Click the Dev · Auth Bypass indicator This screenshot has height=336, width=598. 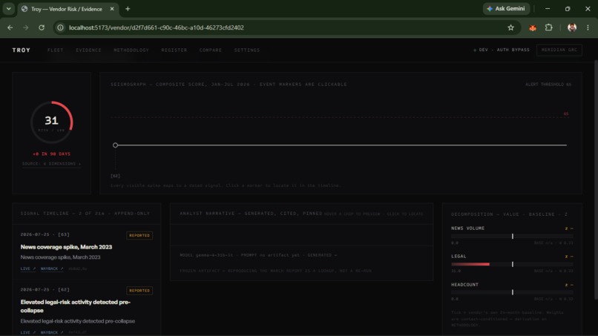pos(502,50)
